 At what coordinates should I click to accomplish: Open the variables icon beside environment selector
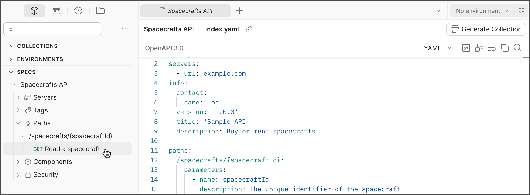(x=521, y=11)
